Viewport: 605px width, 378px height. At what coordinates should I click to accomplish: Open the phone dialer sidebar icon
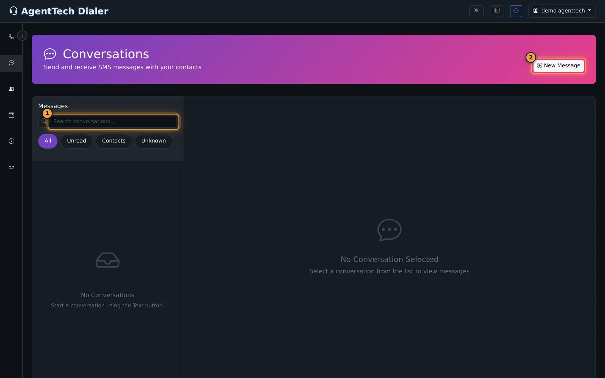[x=11, y=37]
